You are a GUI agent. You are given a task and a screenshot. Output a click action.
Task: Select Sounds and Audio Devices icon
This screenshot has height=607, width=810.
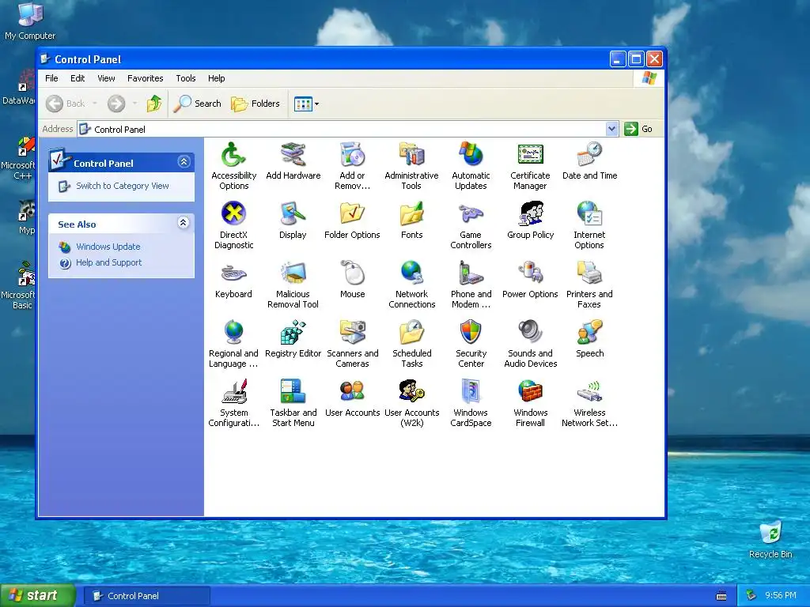[x=530, y=333]
